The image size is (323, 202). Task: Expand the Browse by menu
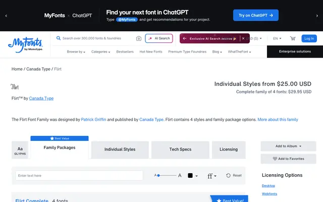pyautogui.click(x=76, y=52)
